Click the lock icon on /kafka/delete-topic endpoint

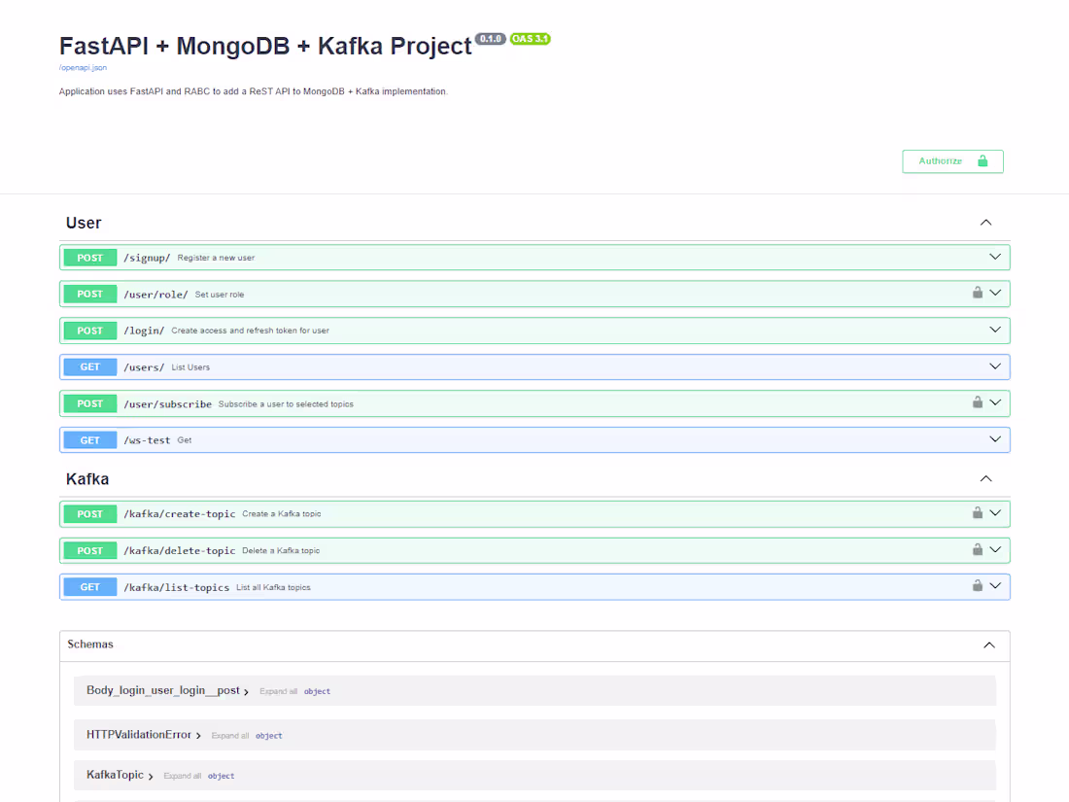point(978,549)
